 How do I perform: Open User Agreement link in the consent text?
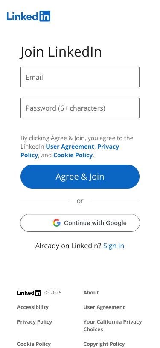(x=70, y=147)
